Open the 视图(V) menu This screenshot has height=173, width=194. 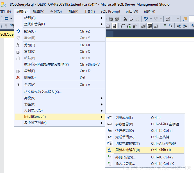39,11
